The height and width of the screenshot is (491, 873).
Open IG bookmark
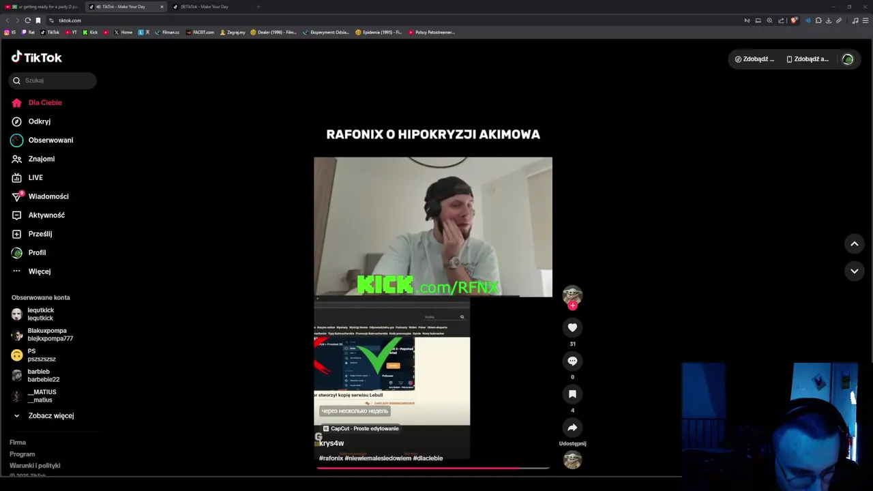point(10,32)
